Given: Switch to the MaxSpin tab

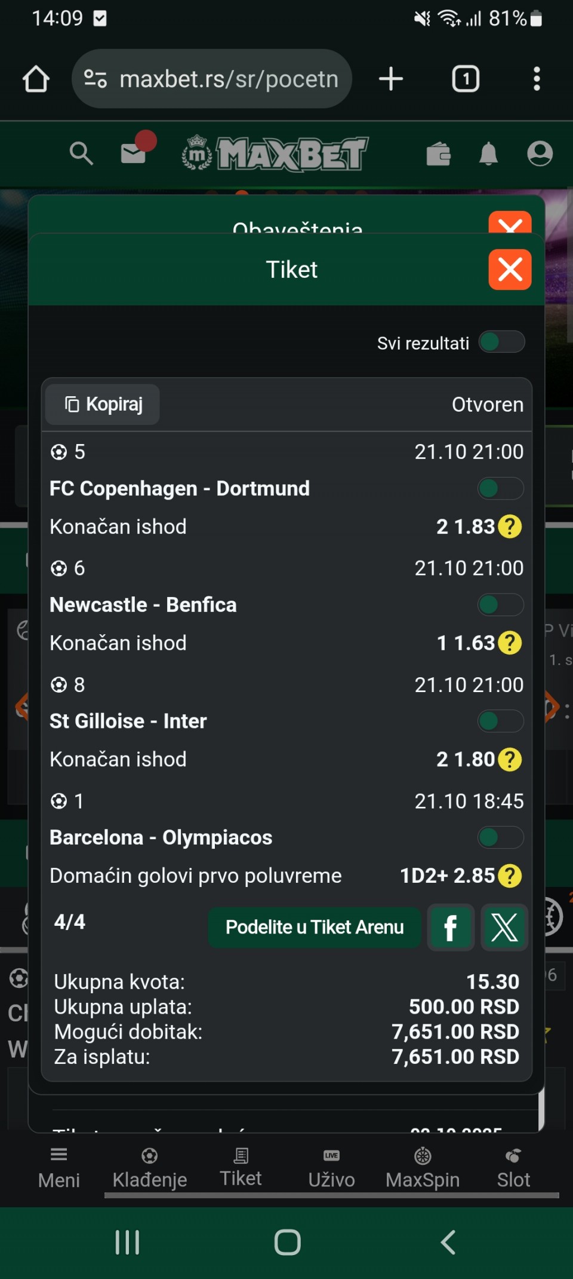Looking at the screenshot, I should 423,1167.
